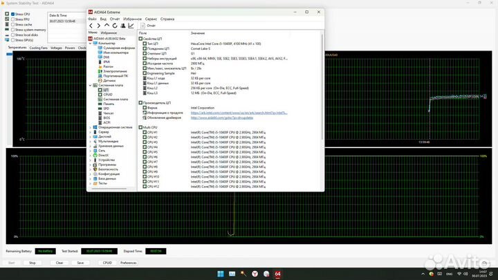The height and width of the screenshot is (280, 498).
Task: Expand the Дисплей tree node
Action: (x=90, y=137)
